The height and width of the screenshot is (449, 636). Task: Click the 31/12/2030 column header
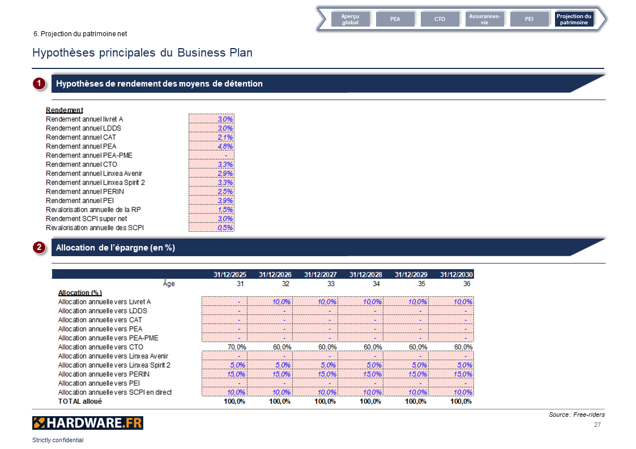coord(456,274)
